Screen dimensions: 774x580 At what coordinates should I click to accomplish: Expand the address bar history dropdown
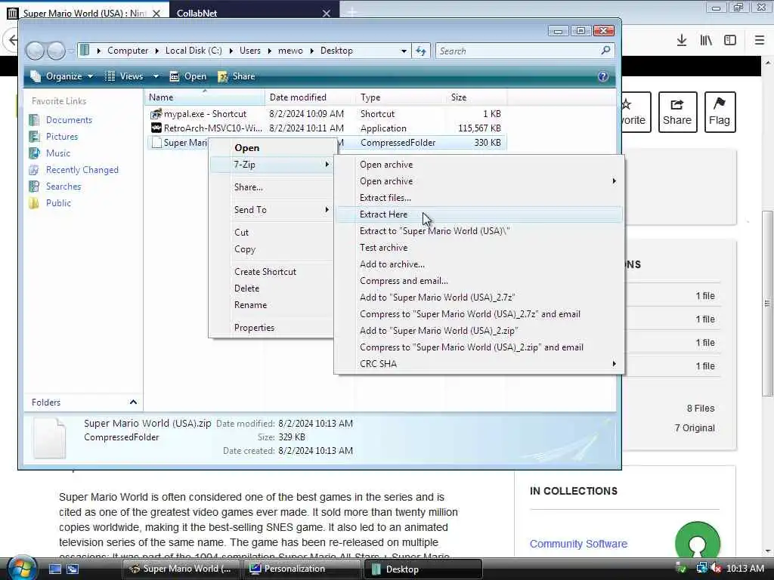click(404, 51)
